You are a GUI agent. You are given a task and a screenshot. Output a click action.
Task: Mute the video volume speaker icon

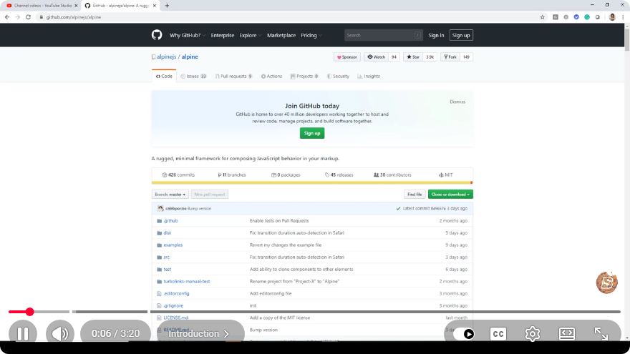point(60,333)
